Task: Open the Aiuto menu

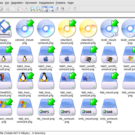Action: point(71,3)
